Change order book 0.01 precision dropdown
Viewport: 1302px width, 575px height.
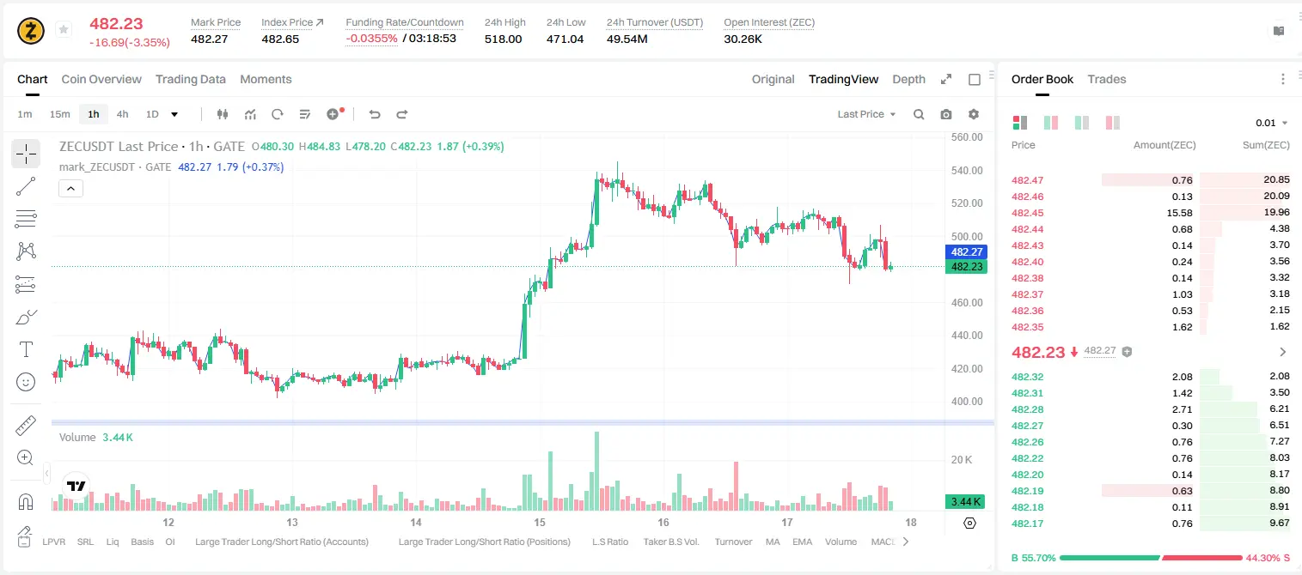pyautogui.click(x=1271, y=123)
